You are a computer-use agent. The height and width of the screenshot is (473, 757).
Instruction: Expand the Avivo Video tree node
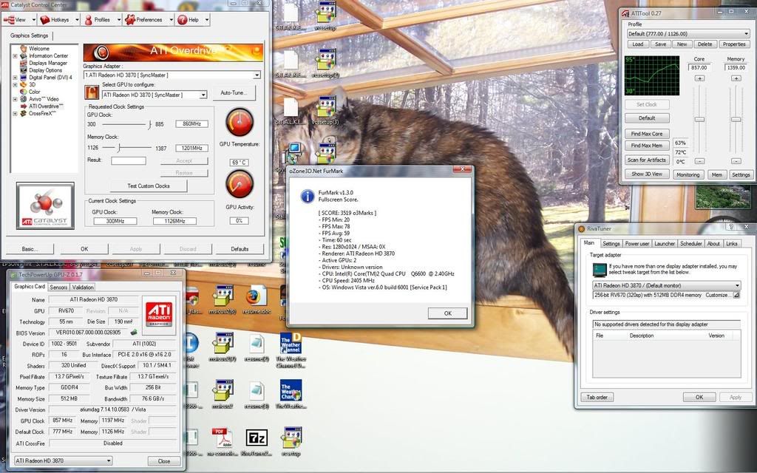coord(15,99)
